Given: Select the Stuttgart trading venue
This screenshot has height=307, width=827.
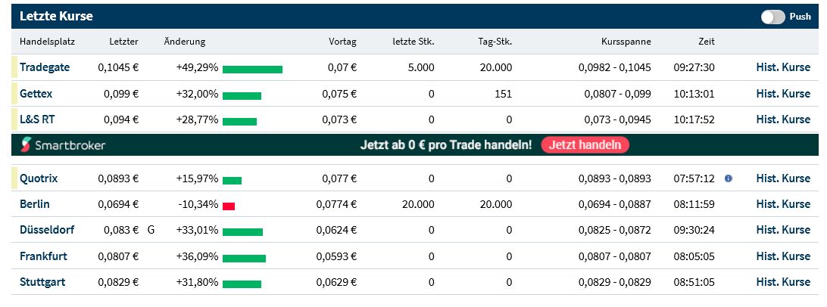Looking at the screenshot, I should (x=42, y=282).
